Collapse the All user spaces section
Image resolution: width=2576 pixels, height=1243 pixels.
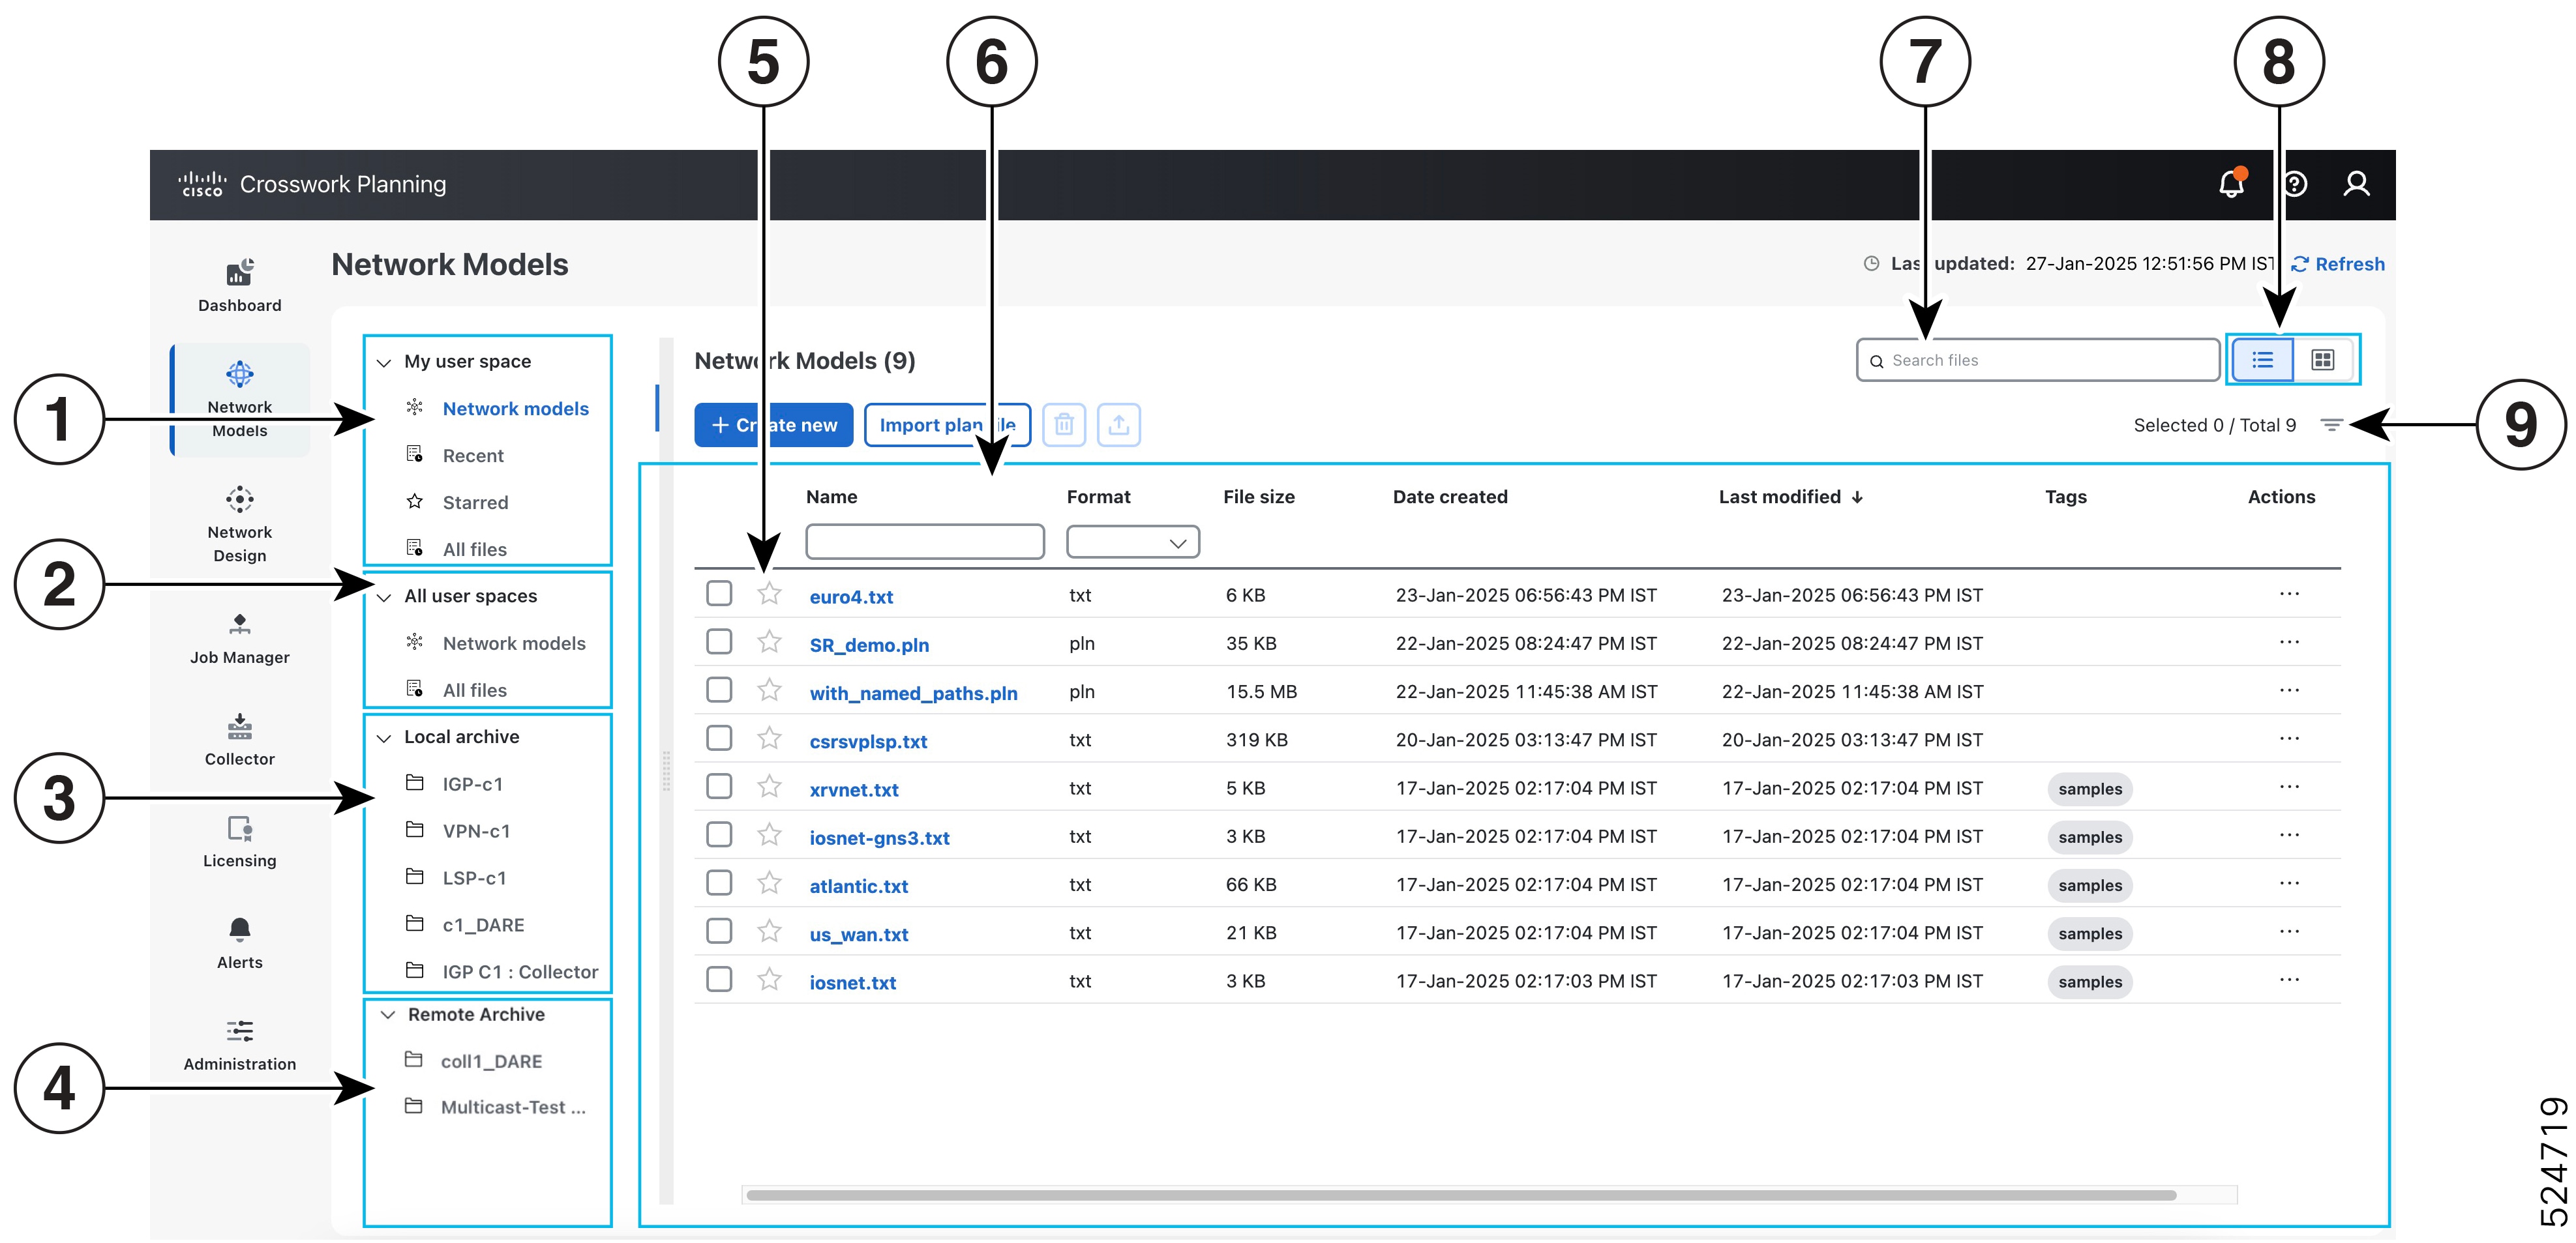point(383,598)
